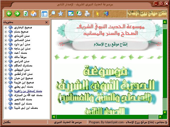The height and width of the screenshot is (127, 170).
Task: Expand صحيح البخاري tree node
Action: pyautogui.click(x=6, y=28)
